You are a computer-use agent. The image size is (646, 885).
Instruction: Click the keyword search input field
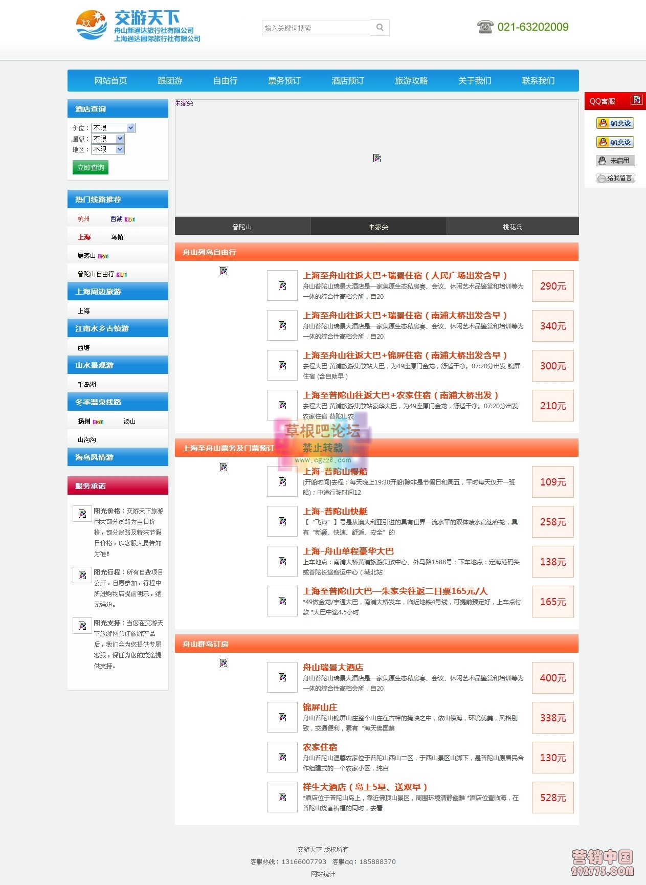click(316, 28)
